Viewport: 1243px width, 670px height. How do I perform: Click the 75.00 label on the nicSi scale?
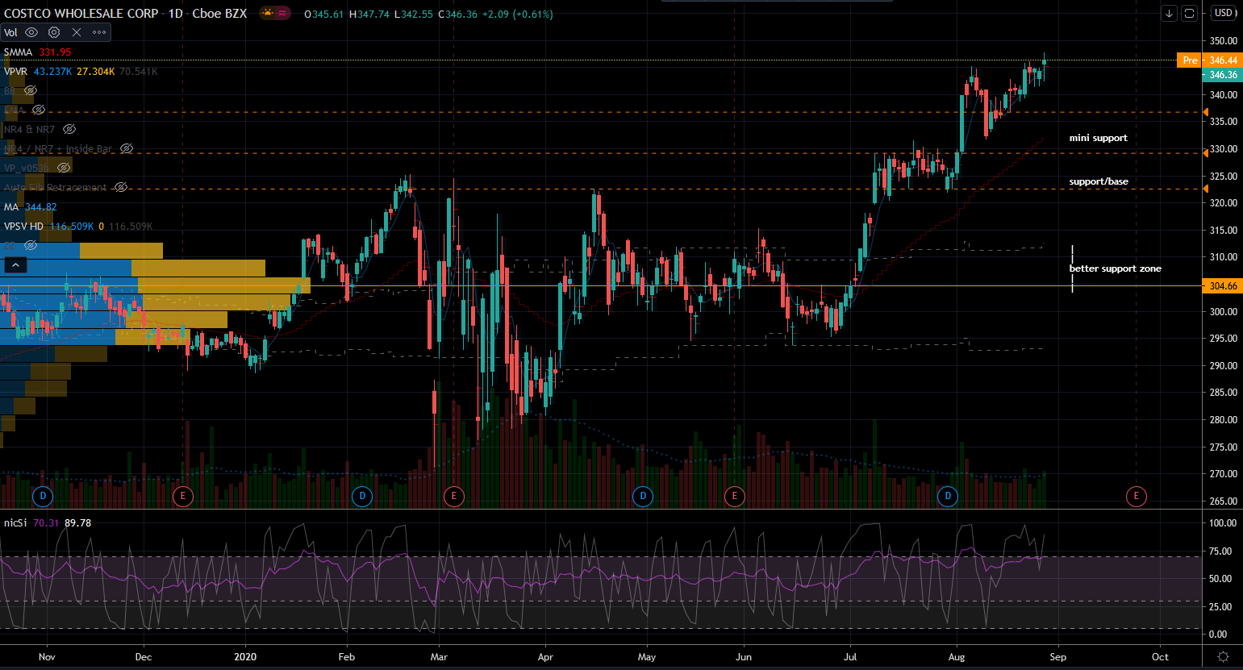coord(1221,551)
